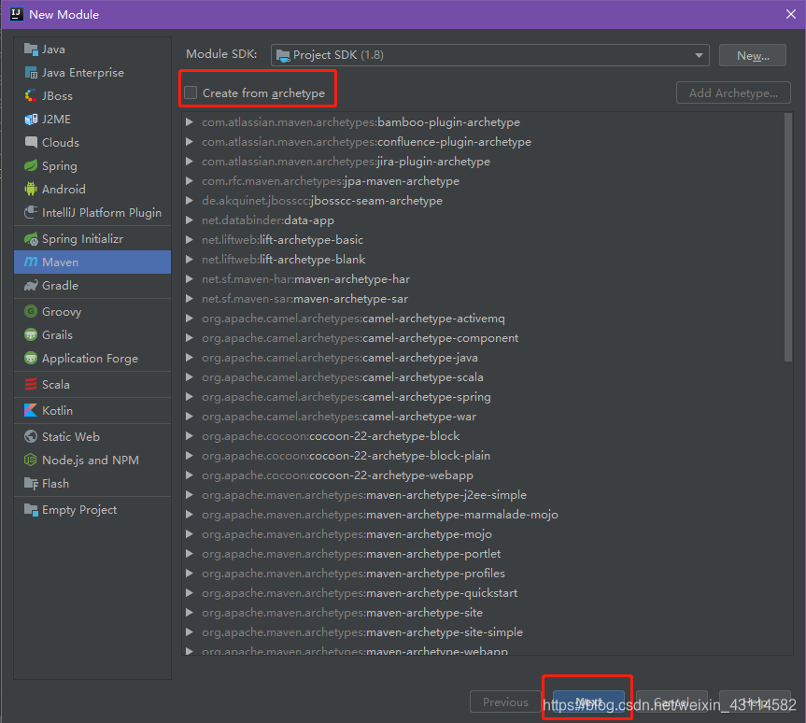The image size is (806, 723).
Task: Select the Node.js and NPM icon
Action: coord(31,460)
